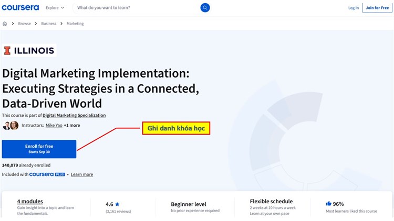394x221 pixels.
Task: Click the Coursera logo
Action: tap(20, 8)
